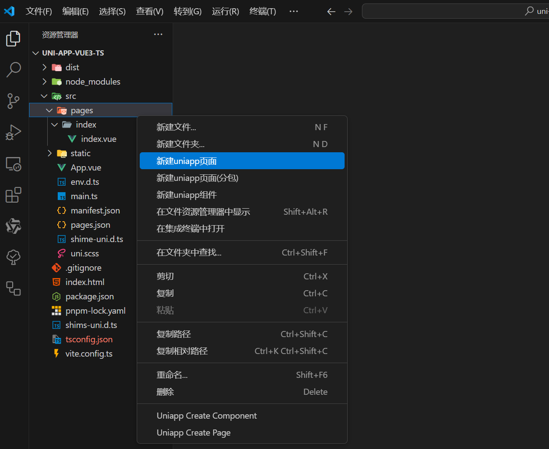Viewport: 549px width, 449px height.
Task: Choose 复制路径 from context menu
Action: coord(242,334)
